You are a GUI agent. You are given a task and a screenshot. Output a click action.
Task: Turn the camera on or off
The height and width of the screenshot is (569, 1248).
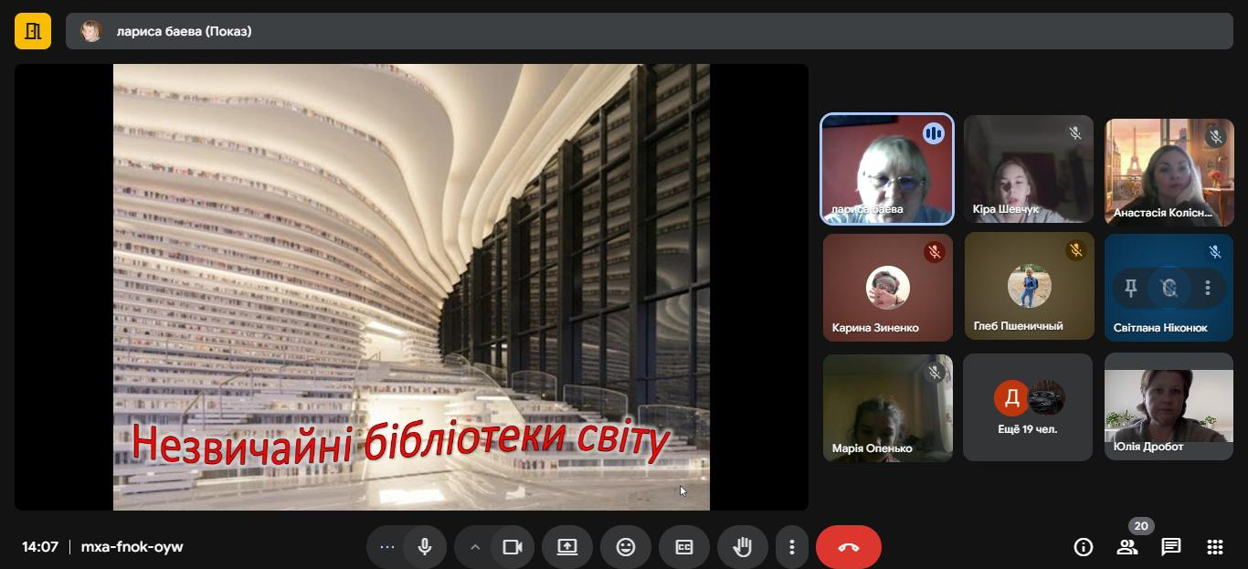pos(512,547)
